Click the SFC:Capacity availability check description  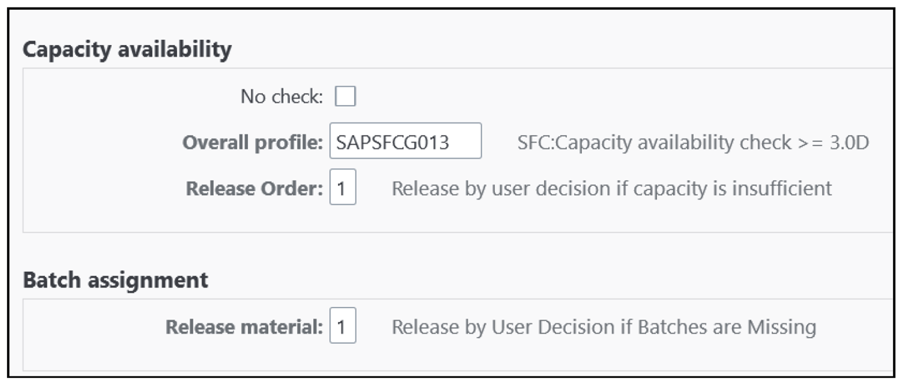coord(693,142)
